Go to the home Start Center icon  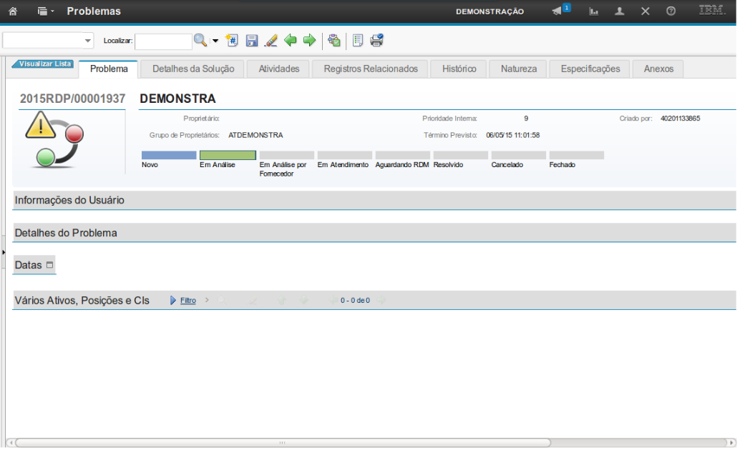tap(13, 11)
